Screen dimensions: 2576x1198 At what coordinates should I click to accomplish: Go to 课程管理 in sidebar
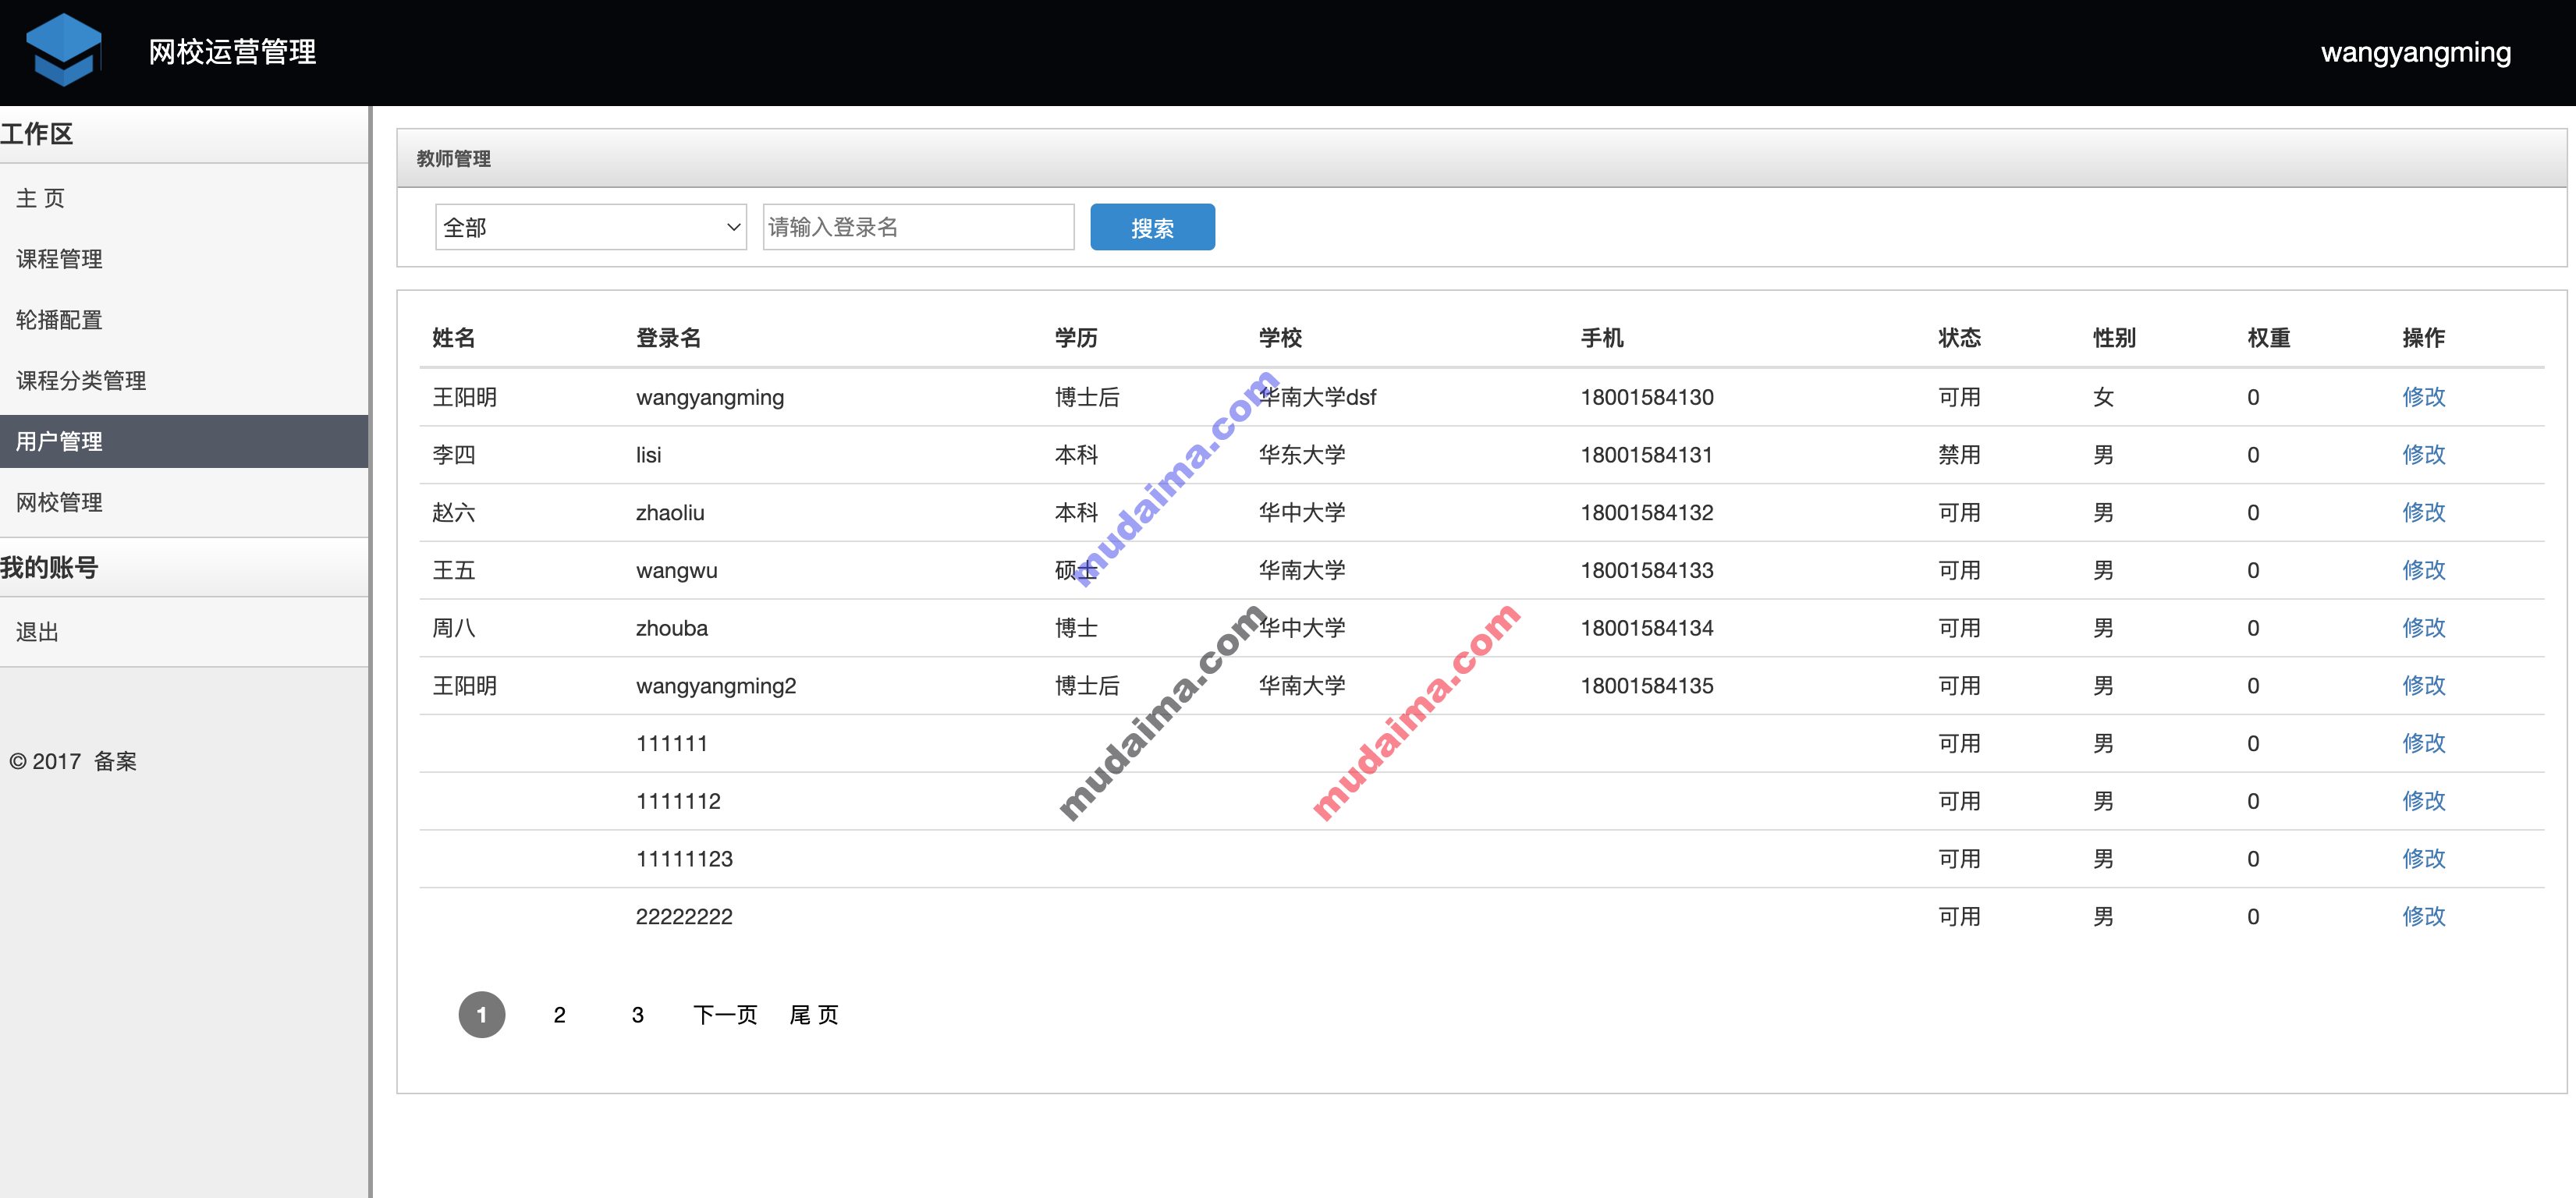184,259
